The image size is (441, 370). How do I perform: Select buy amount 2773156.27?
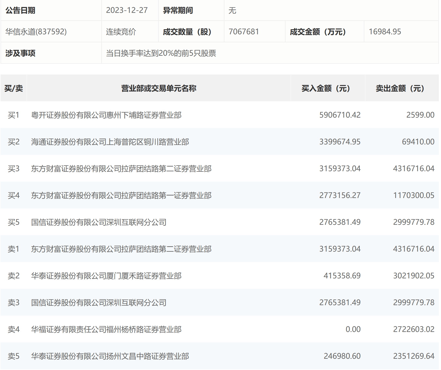(340, 195)
